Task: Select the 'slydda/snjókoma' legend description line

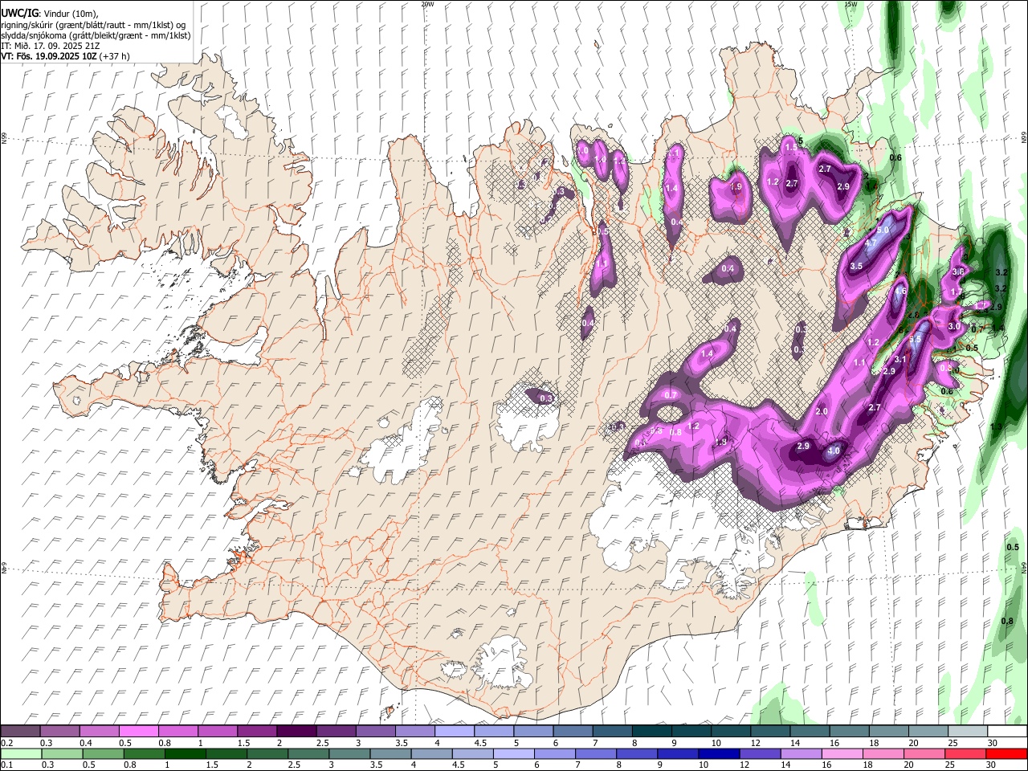Action: tap(96, 35)
